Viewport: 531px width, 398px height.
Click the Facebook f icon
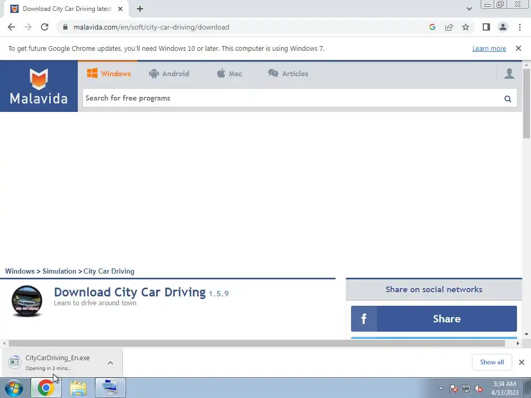coord(364,319)
